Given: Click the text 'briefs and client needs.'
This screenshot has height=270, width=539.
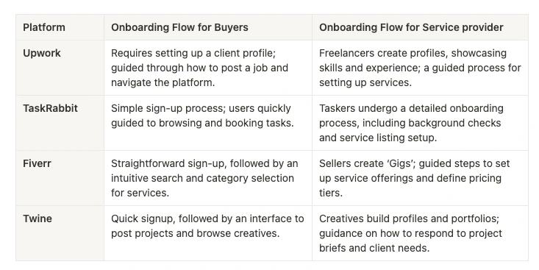Looking at the screenshot, I should (x=374, y=248).
